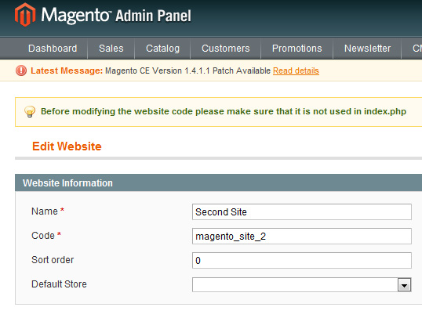
Task: Open the Sales menu
Action: coord(111,49)
